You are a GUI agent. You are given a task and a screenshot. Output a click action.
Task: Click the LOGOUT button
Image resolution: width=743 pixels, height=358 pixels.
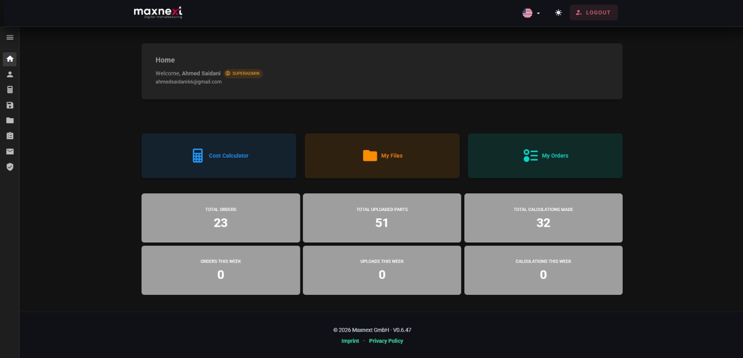pos(593,13)
